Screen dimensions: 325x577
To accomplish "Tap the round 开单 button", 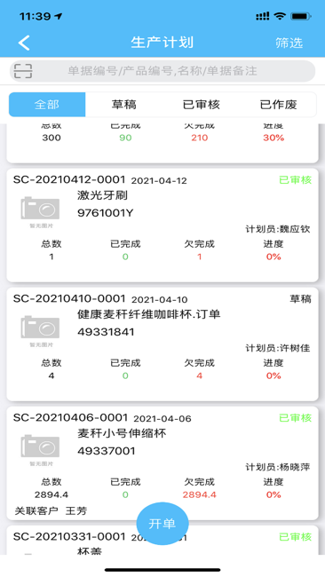I will point(162,523).
